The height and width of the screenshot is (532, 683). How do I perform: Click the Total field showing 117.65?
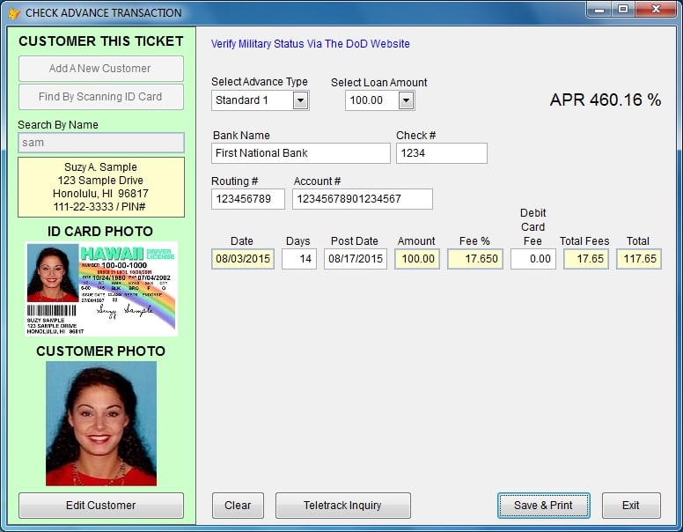tap(639, 259)
